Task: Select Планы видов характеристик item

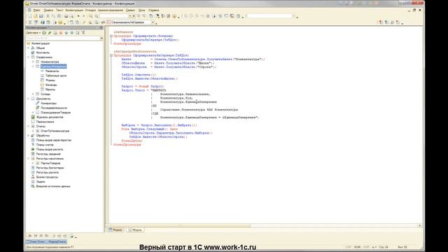Action: [54, 140]
